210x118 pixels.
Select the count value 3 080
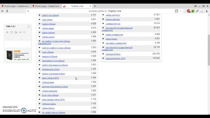coord(94,112)
